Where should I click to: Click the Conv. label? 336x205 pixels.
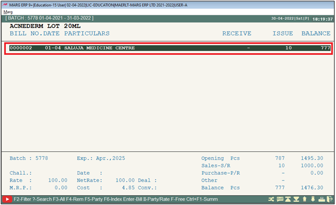pos(147,188)
